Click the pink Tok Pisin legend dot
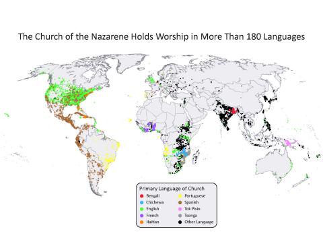Screen dimensions: 323x250 (x=180, y=209)
